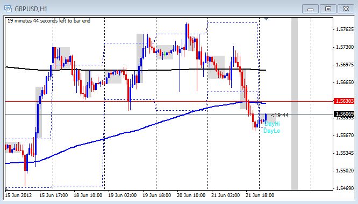The height and width of the screenshot is (204, 358).
Task: Click the 1.56975 price scale value
Action: [345, 65]
